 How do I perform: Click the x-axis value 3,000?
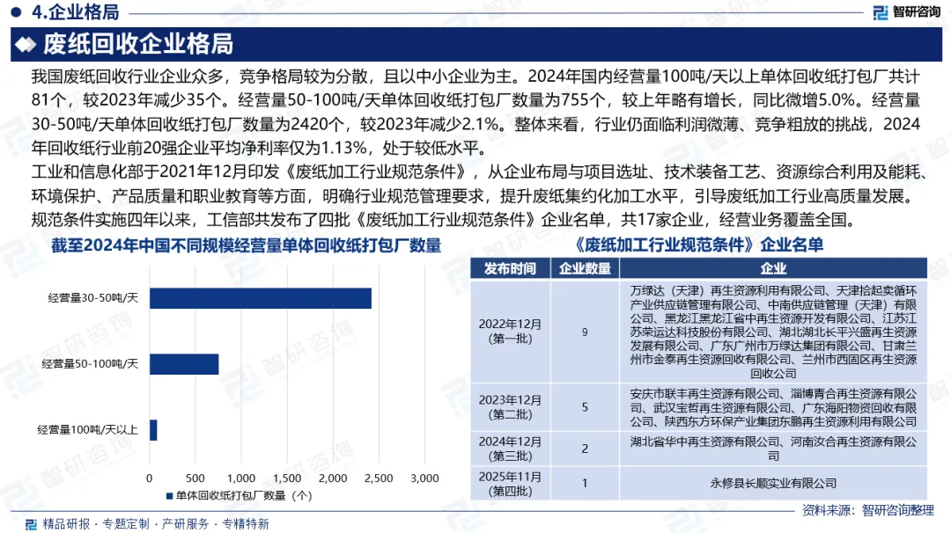pyautogui.click(x=424, y=478)
